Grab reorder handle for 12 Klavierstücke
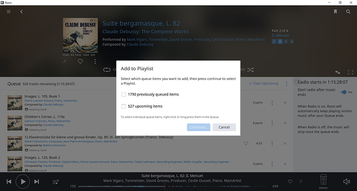The width and height of the screenshot is (357, 191). (285, 144)
